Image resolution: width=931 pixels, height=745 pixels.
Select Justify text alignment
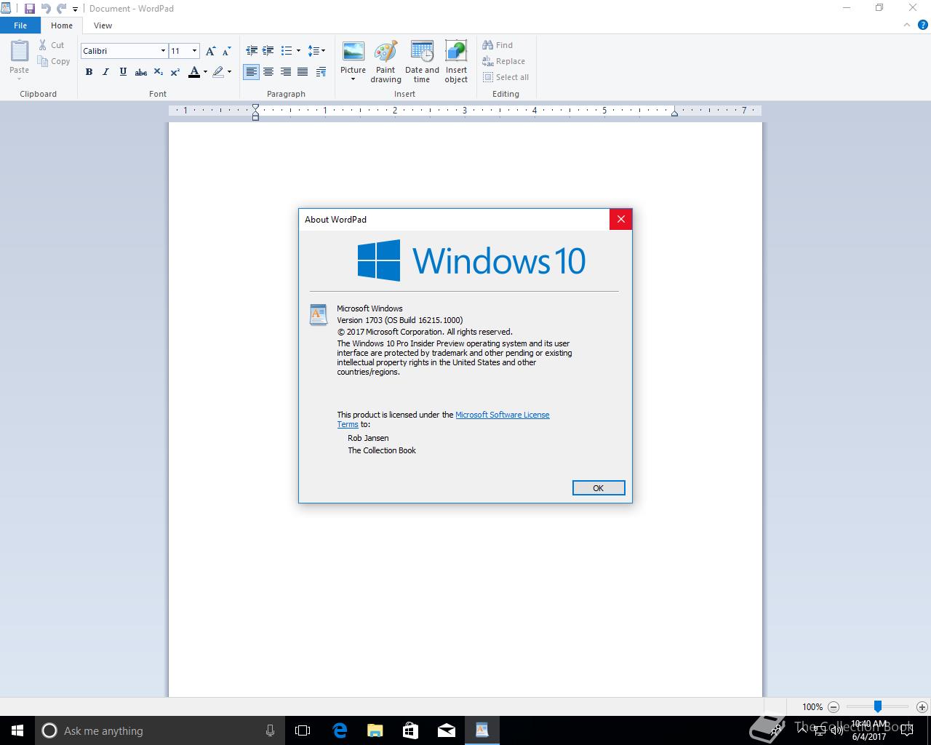[x=303, y=72]
